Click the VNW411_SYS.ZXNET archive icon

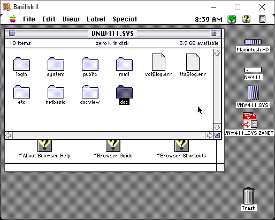[249, 121]
